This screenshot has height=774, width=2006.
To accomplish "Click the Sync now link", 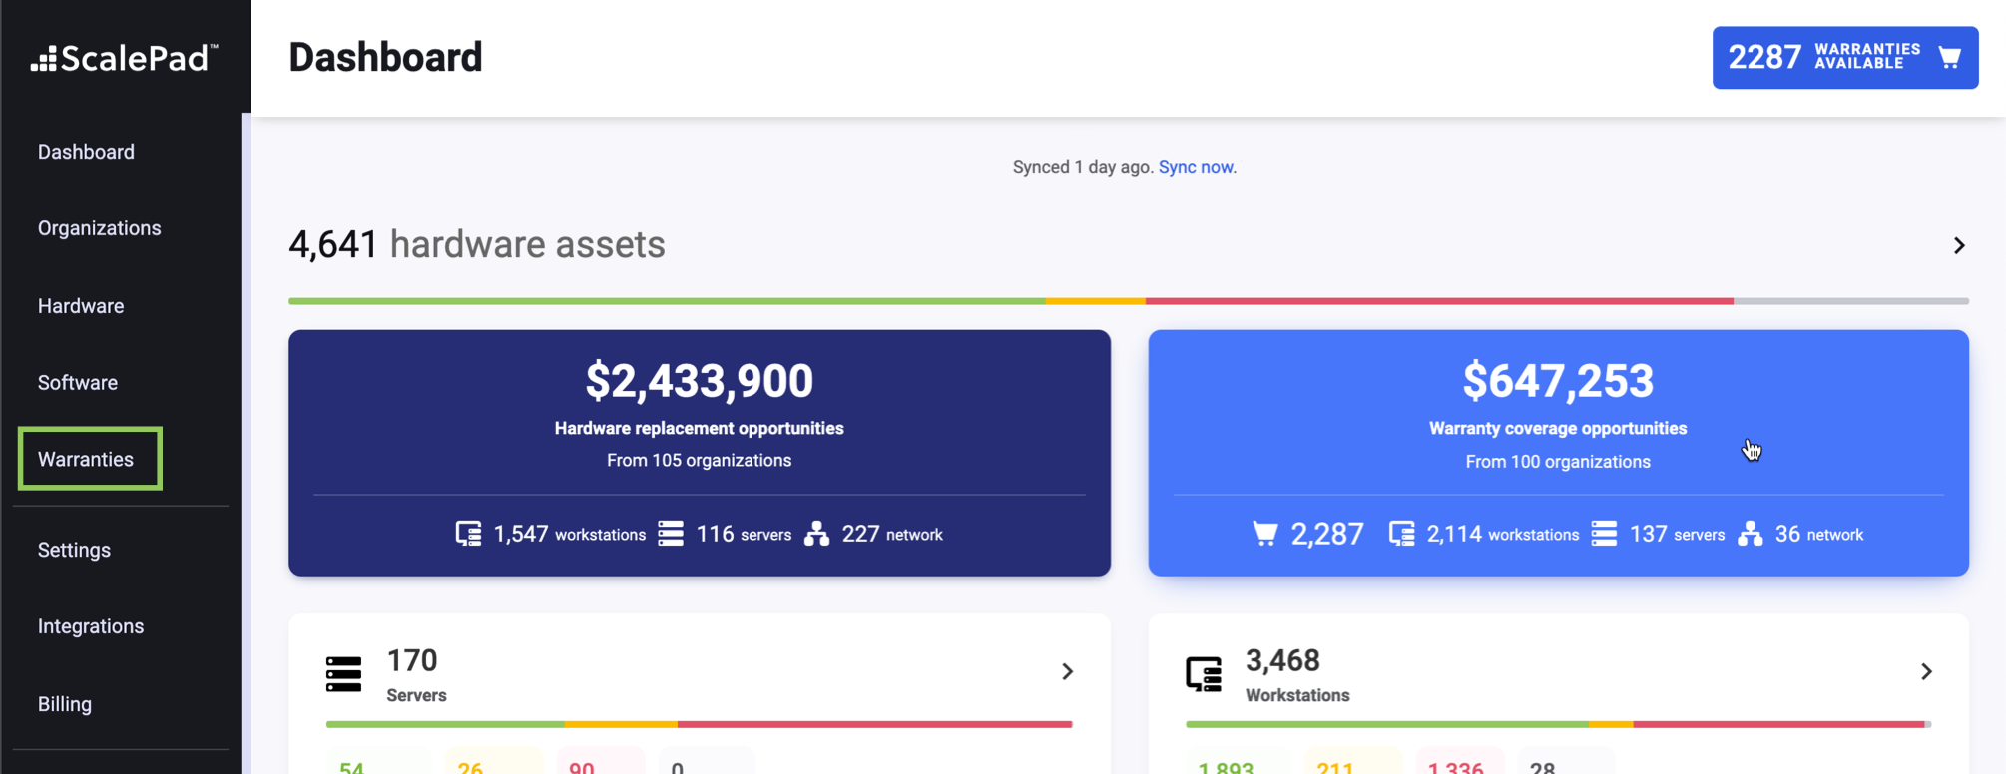I will (x=1196, y=167).
